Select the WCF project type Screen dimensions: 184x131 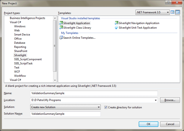[x=17, y=72]
